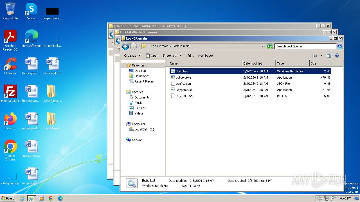Open Computer in navigation pane
This screenshot has height=202, width=360.
(138, 124)
